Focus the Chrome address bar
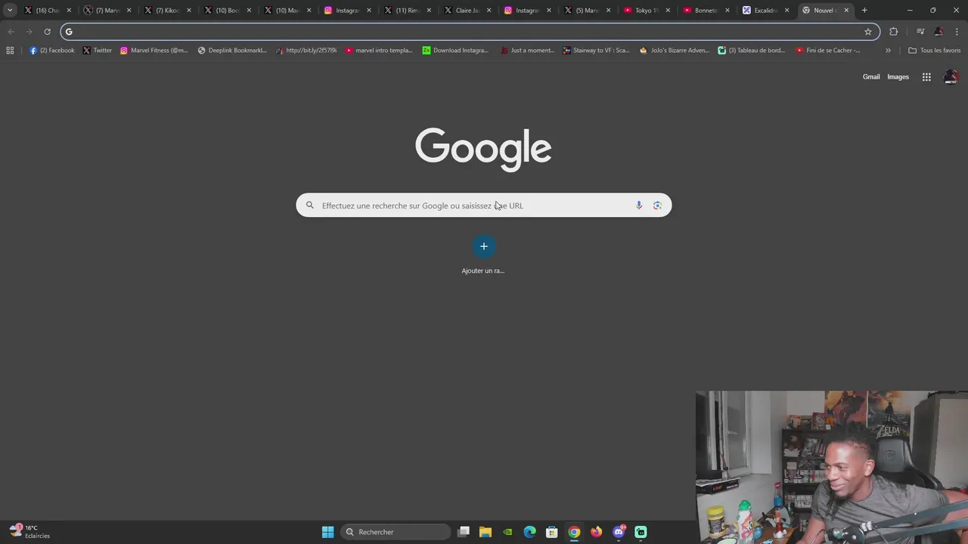The width and height of the screenshot is (968, 544). click(469, 32)
